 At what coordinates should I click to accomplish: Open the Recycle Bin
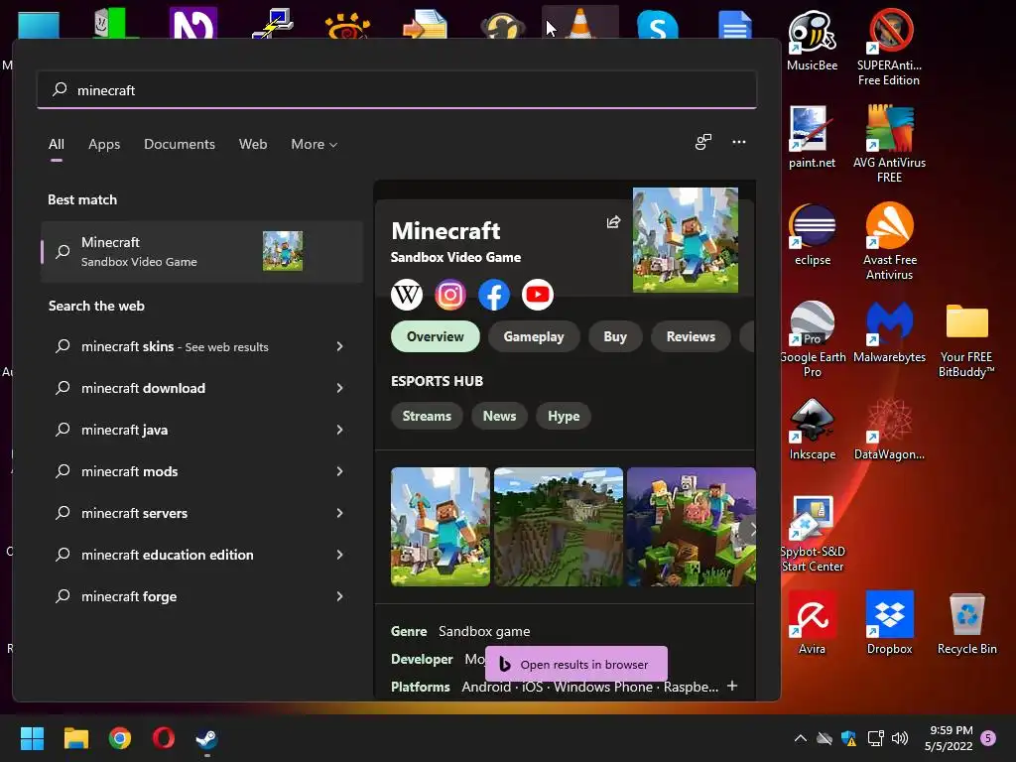coord(966,623)
